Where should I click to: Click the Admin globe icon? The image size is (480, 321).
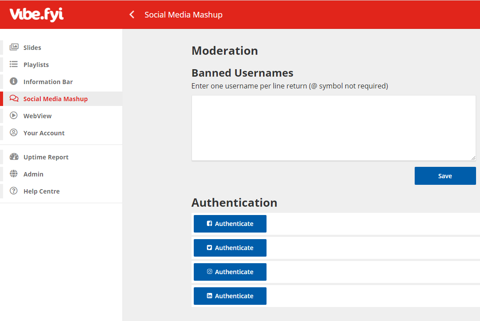[14, 174]
